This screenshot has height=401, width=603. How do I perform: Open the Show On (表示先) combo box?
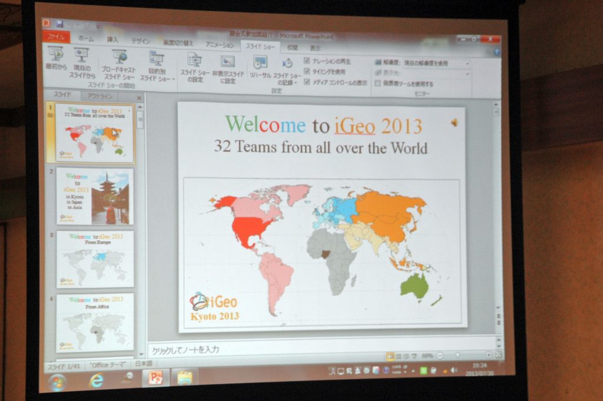[x=436, y=74]
